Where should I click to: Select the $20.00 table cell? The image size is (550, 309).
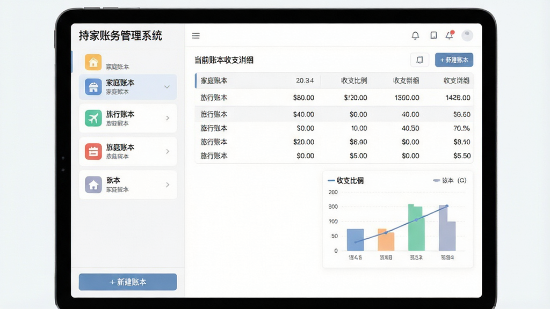point(303,142)
